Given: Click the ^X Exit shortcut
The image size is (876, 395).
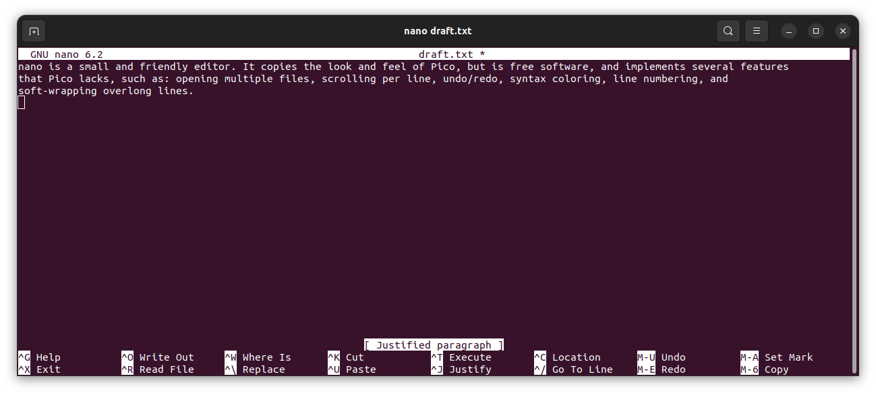Looking at the screenshot, I should tap(39, 369).
